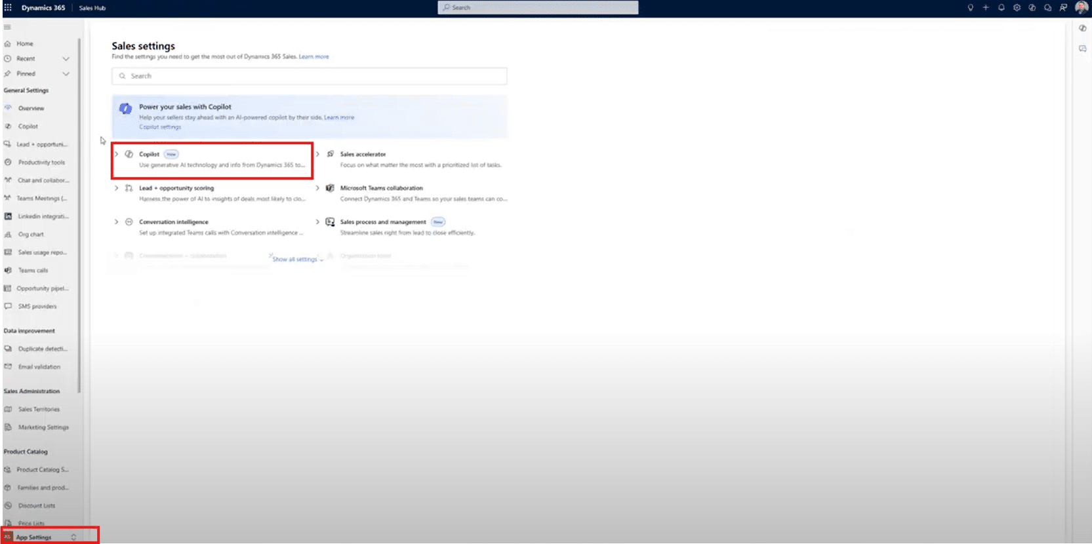Click the Discount Lists icon
The image size is (1092, 544).
pos(8,506)
